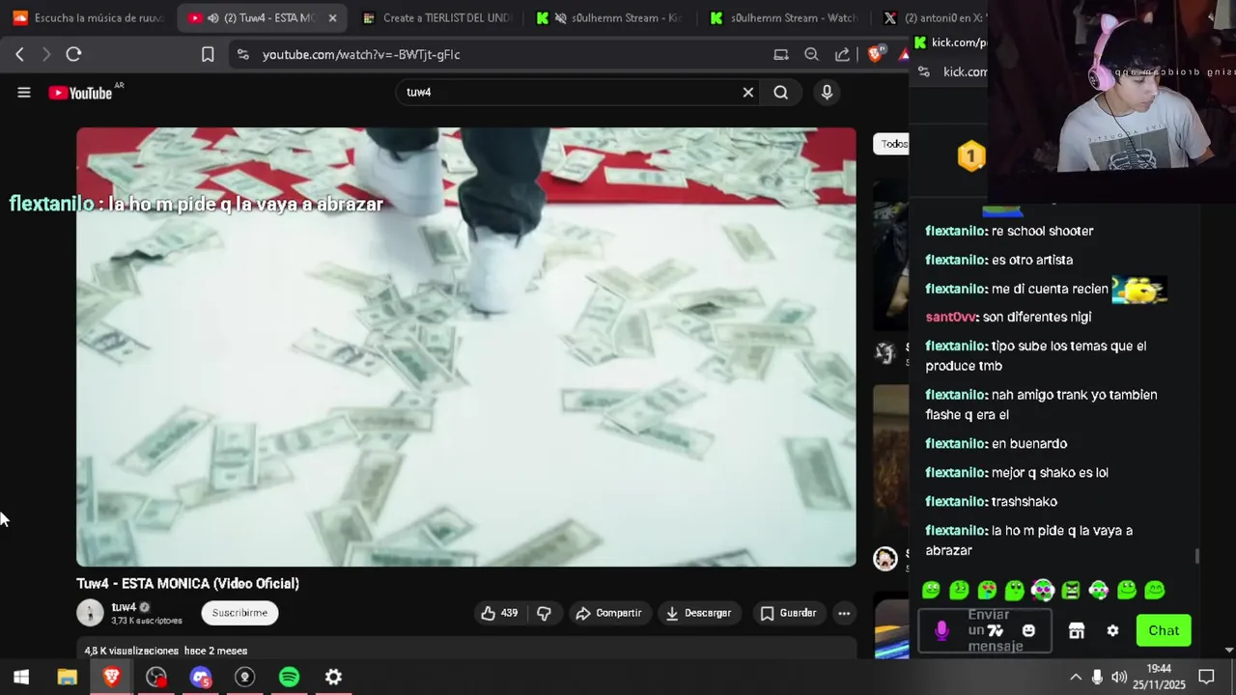Click the gold number 1 badge icon
The image size is (1236, 695).
971,156
